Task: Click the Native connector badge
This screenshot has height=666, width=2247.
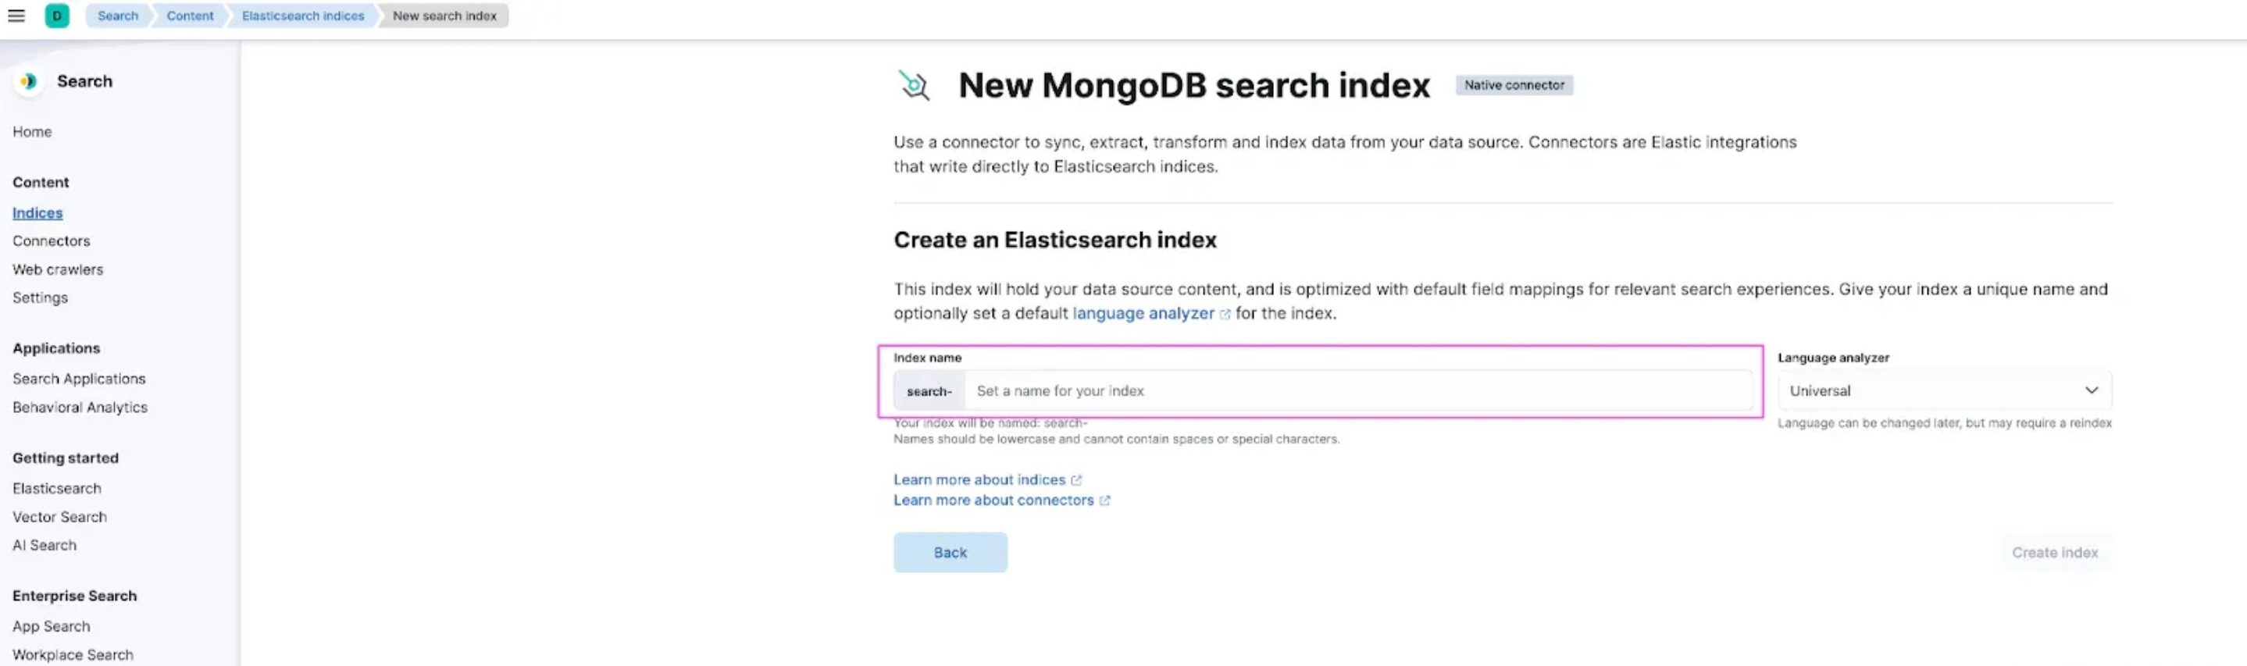Action: 1514,84
